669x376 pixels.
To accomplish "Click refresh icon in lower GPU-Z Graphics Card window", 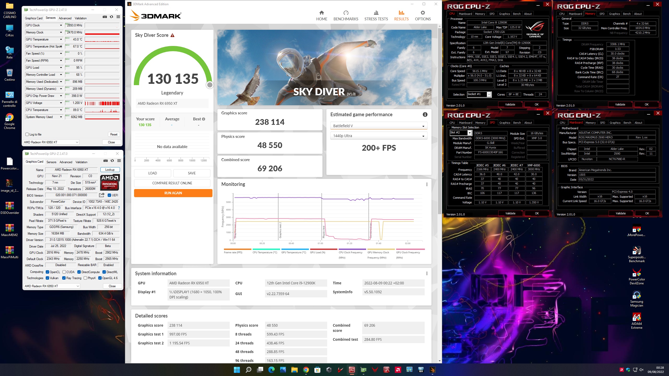I will point(112,161).
